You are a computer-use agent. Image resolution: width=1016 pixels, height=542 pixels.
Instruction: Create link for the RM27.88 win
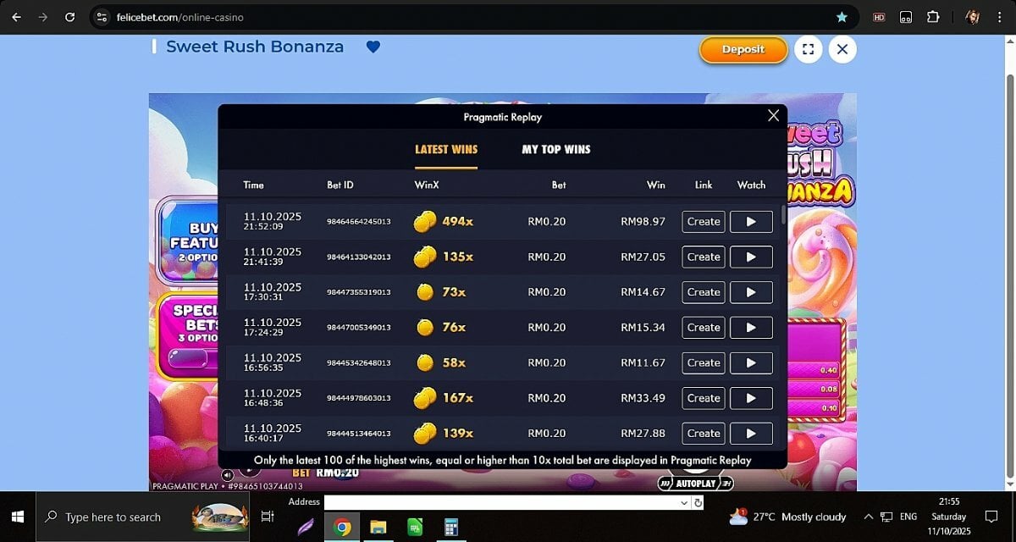(703, 433)
